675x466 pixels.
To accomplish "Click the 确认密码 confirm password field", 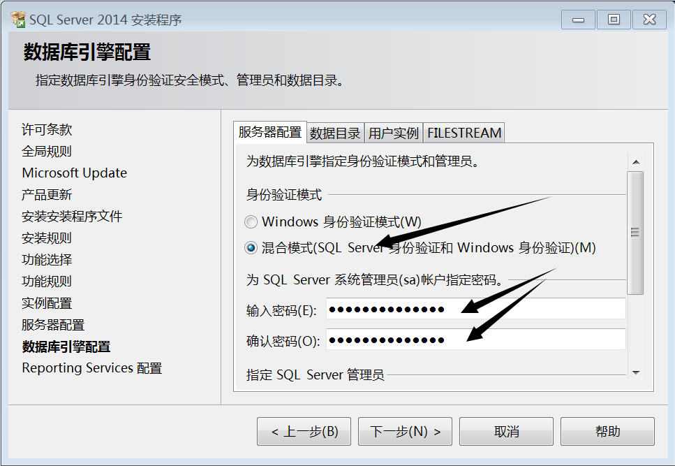I will [475, 340].
